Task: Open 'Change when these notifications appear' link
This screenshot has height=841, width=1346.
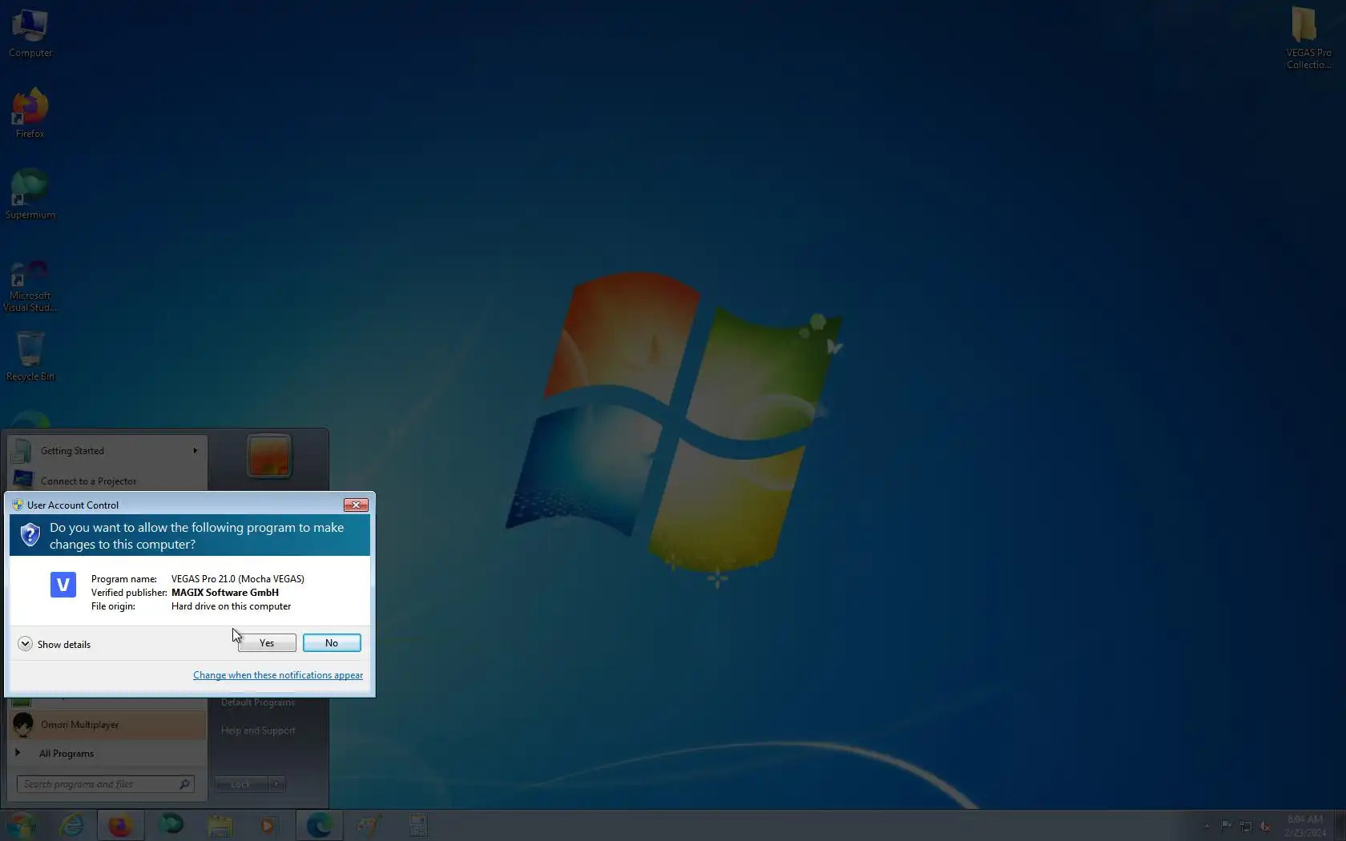Action: click(278, 675)
